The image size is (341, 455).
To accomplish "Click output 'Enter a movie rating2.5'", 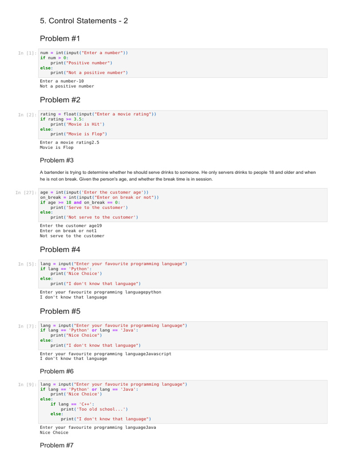I will (70, 143).
